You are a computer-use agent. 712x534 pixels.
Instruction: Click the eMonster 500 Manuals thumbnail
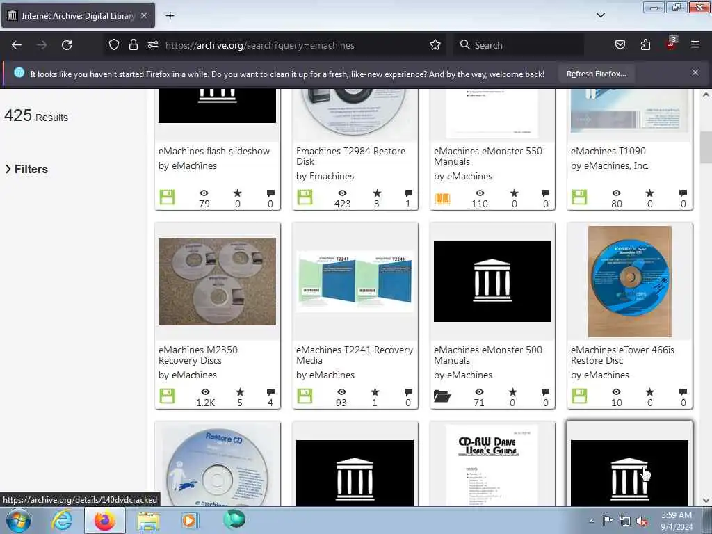pos(492,282)
